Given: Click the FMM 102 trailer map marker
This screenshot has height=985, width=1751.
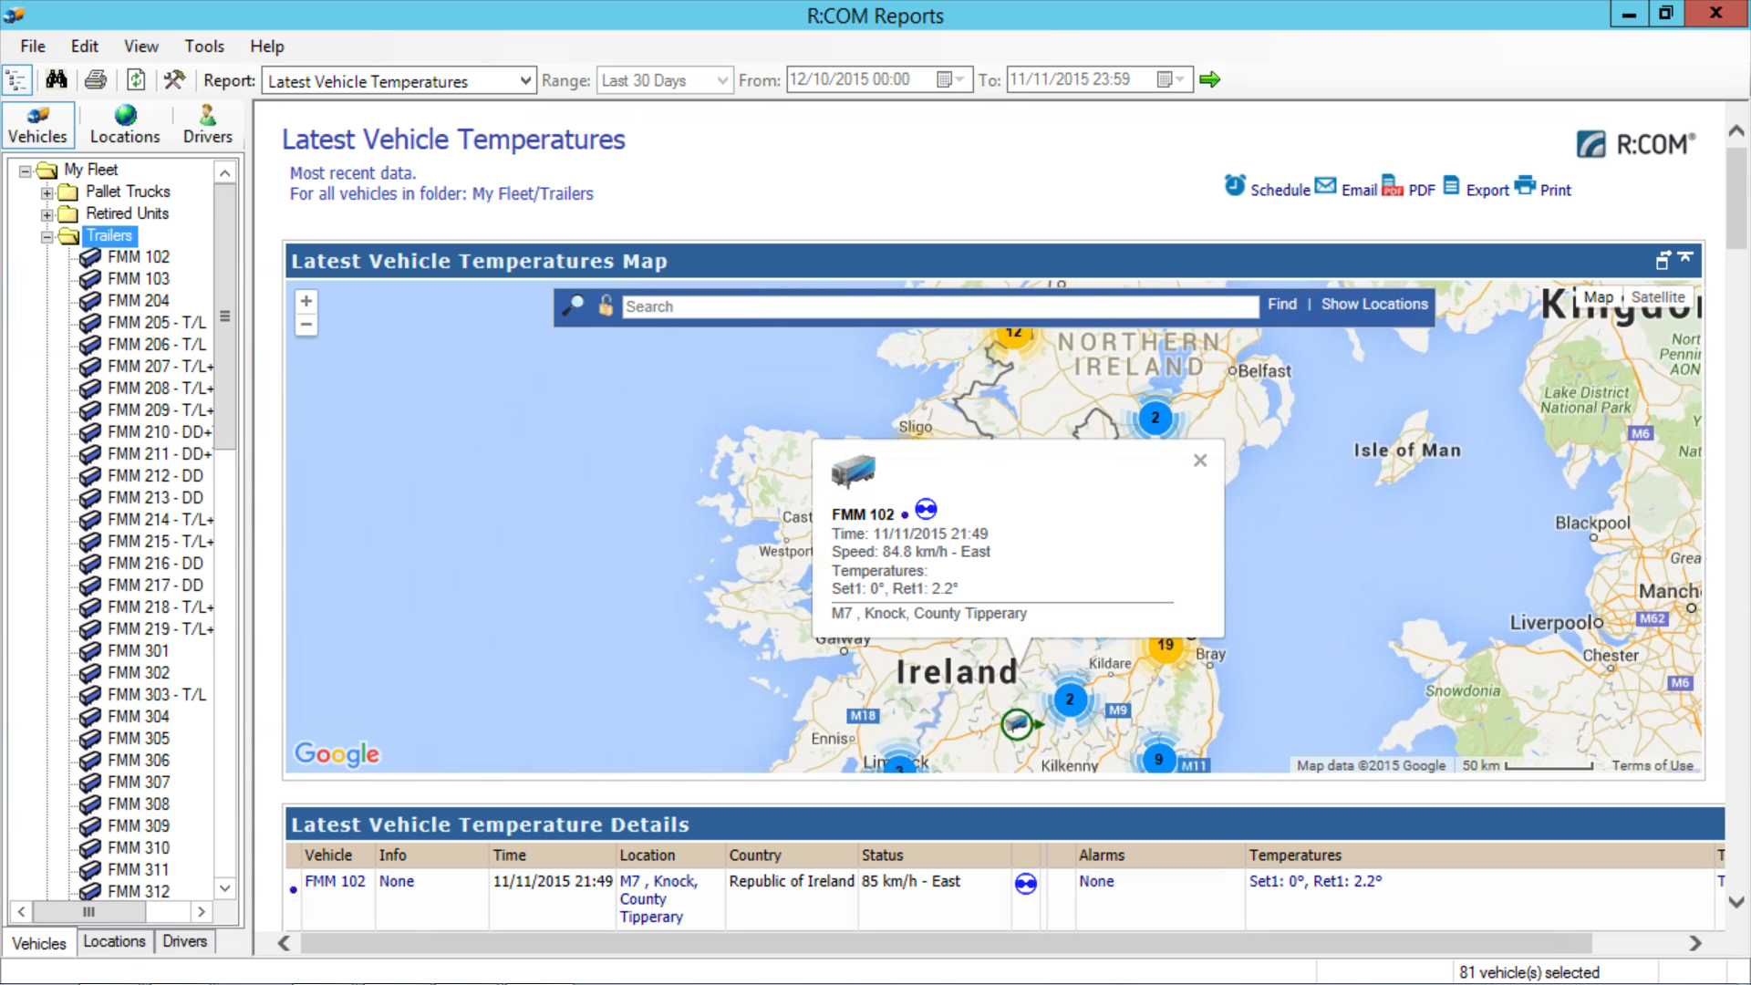Looking at the screenshot, I should pos(1018,724).
